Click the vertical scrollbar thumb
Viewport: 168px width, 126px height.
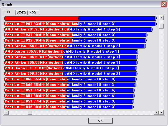[161, 26]
